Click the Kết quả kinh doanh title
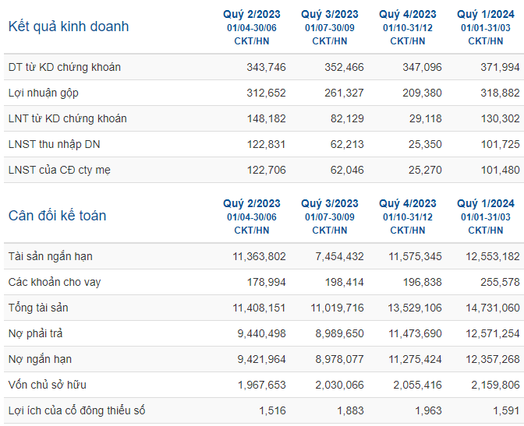 (69, 26)
